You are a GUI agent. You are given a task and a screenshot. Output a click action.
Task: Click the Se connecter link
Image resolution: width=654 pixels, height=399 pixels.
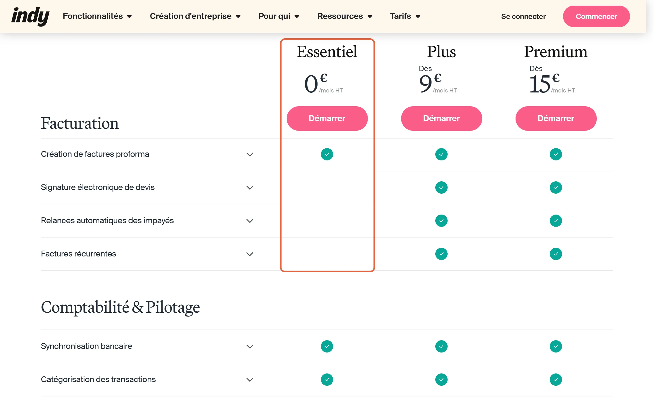pos(523,16)
